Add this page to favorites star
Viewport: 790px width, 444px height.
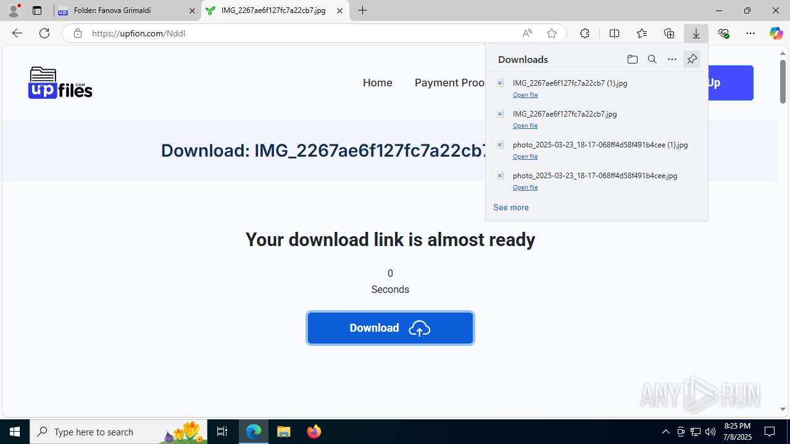pos(552,33)
